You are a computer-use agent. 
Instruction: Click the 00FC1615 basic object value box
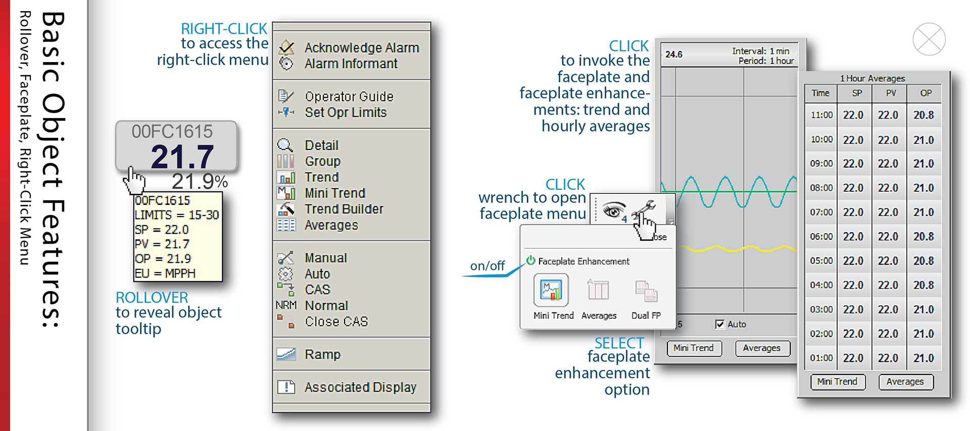(176, 146)
